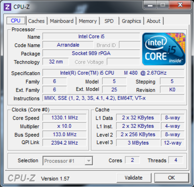Click the OK button
The height and width of the screenshot is (187, 194).
171,178
